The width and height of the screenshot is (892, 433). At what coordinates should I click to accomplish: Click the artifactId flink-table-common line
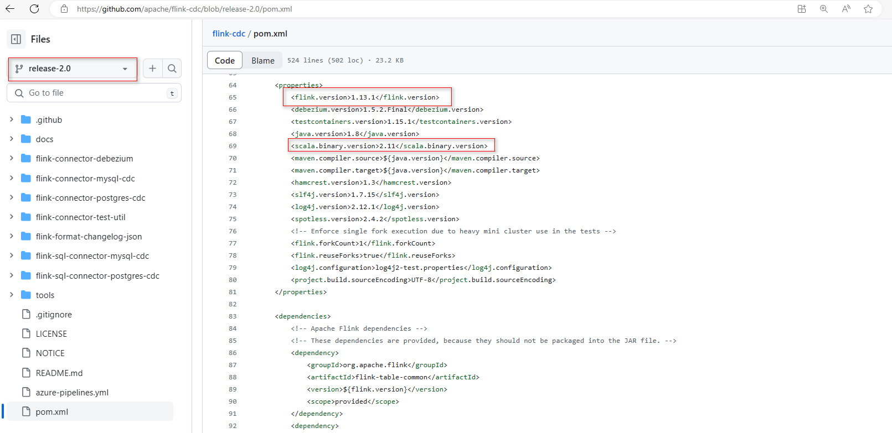point(393,377)
